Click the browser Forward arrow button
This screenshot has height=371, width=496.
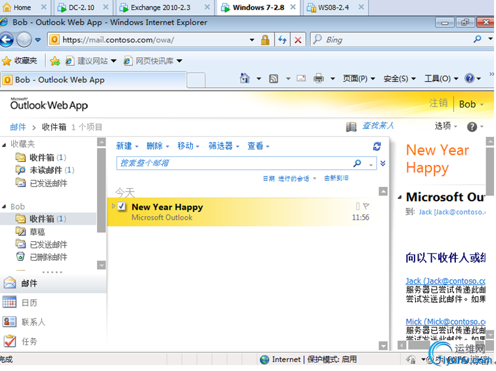(x=24, y=40)
